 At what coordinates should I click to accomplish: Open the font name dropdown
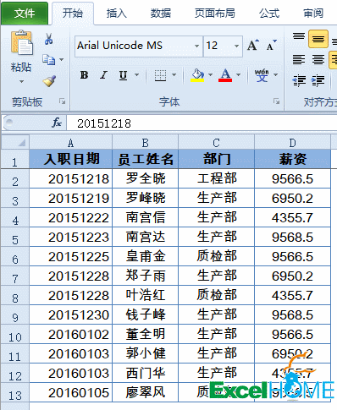point(196,46)
